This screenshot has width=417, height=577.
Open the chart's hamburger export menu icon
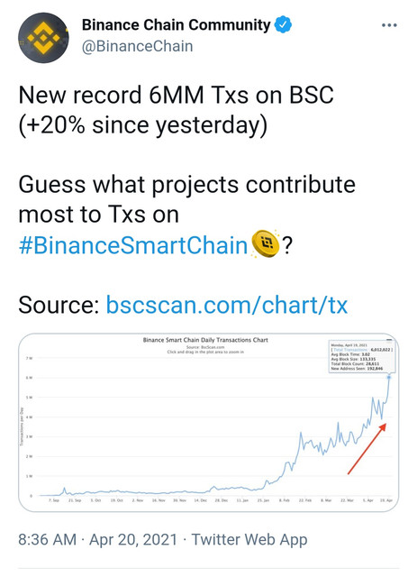[389, 339]
